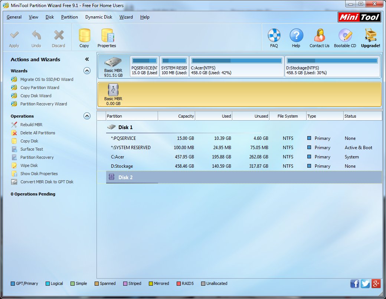Start the Copy Partition Wizard
This screenshot has width=386, height=299.
pyautogui.click(x=35, y=87)
